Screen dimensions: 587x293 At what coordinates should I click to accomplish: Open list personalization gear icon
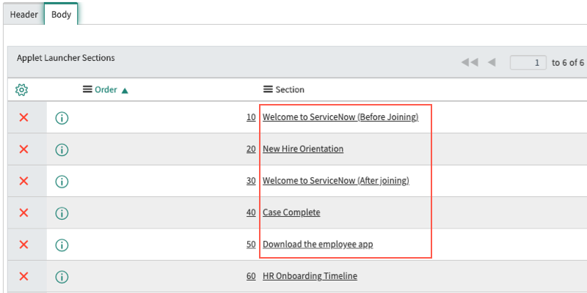pyautogui.click(x=22, y=89)
